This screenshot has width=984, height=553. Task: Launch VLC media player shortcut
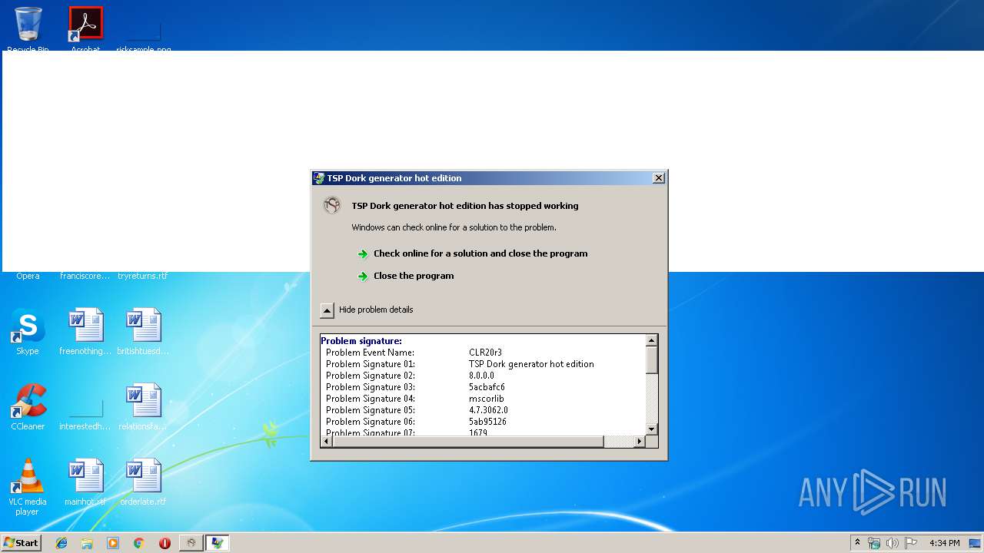click(x=28, y=486)
